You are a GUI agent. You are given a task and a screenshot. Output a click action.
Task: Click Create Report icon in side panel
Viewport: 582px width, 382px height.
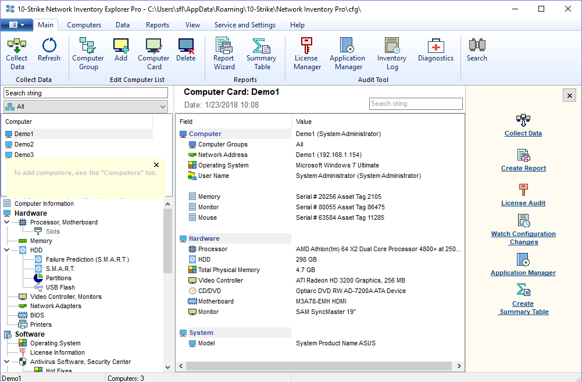[x=523, y=155]
